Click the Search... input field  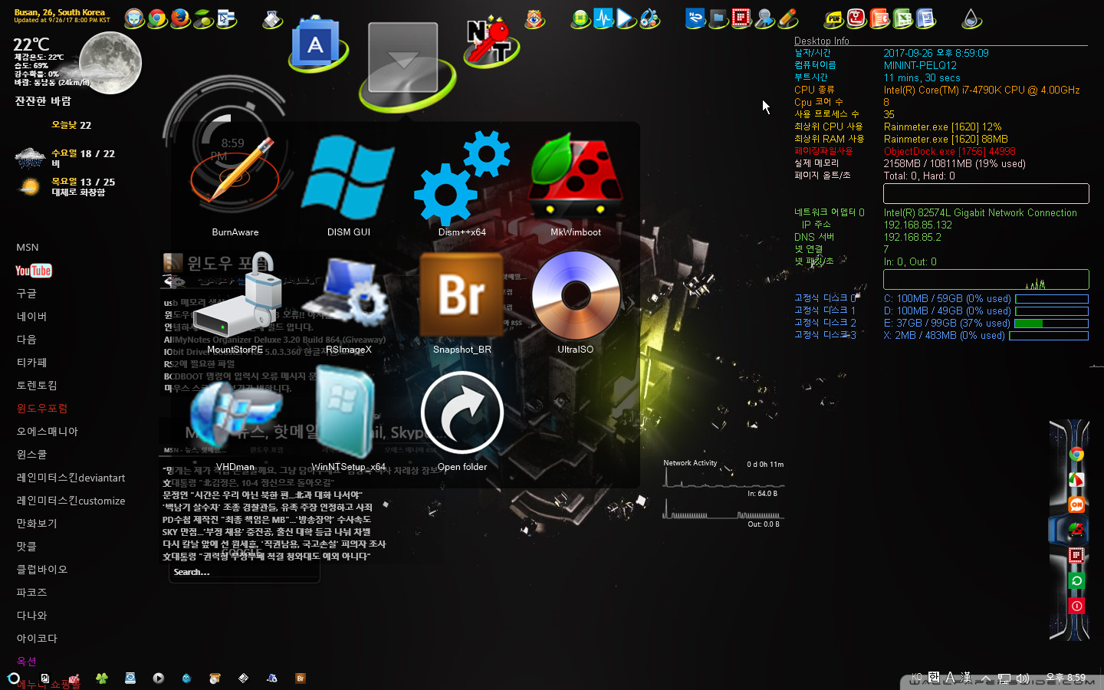(x=244, y=573)
